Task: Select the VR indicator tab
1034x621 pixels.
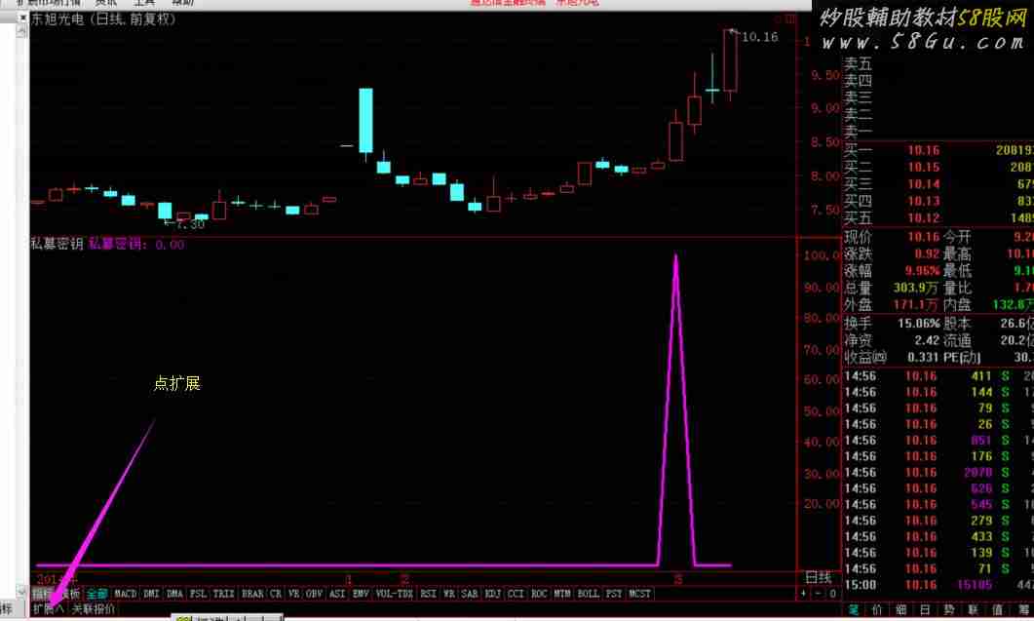Action: click(x=294, y=594)
